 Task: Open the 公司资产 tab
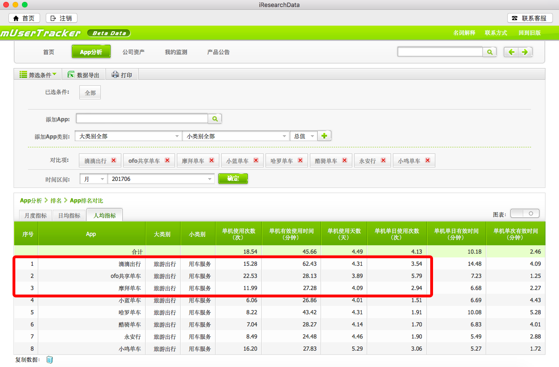(x=133, y=52)
